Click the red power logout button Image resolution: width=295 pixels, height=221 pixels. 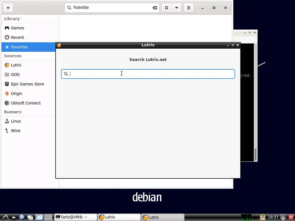(x=291, y=217)
